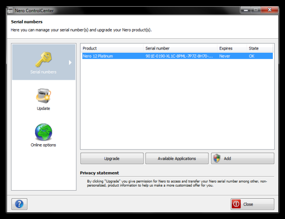Click the arrow beside Serial numbers
Screen dimensions: 285x219
point(70,63)
